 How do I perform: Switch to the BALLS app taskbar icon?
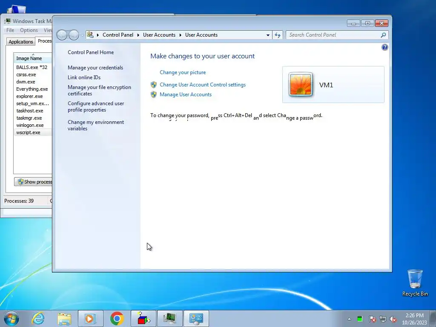(143, 318)
